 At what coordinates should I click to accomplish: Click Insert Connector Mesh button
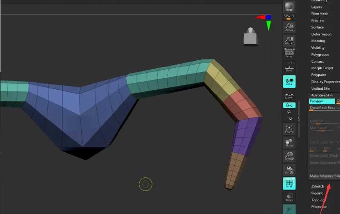[x=325, y=162]
